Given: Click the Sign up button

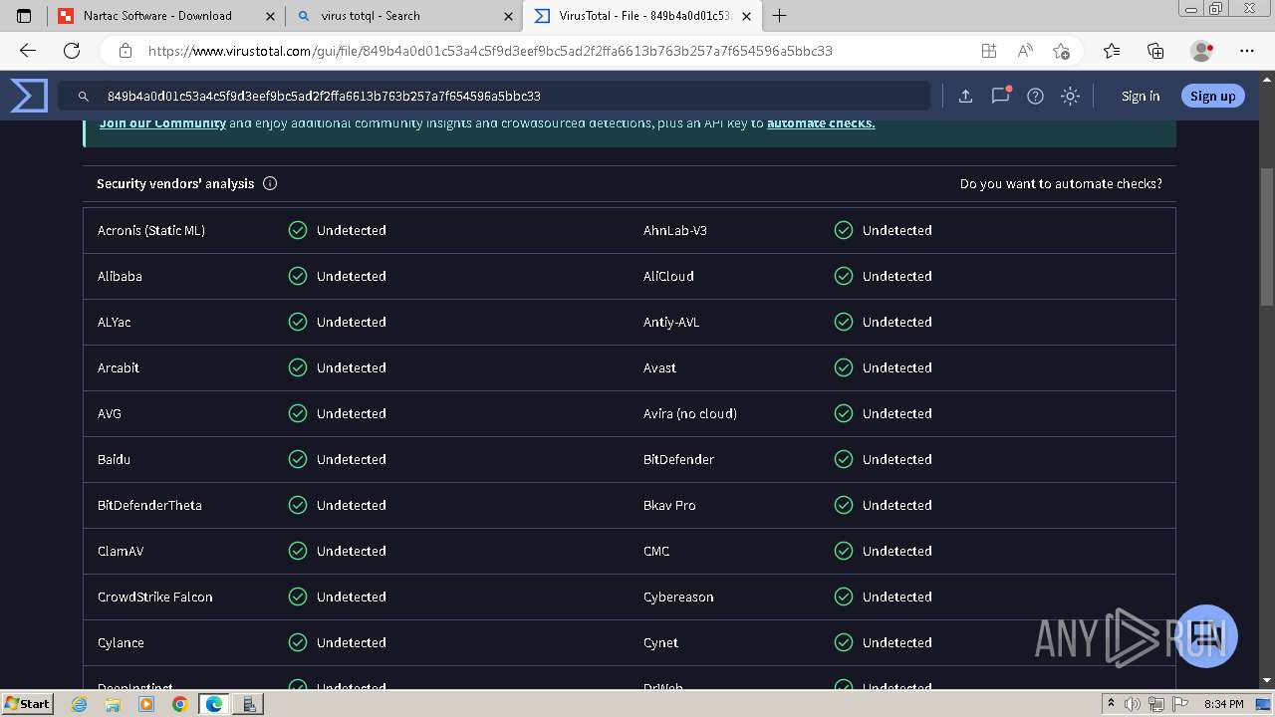Looking at the screenshot, I should [1212, 97].
